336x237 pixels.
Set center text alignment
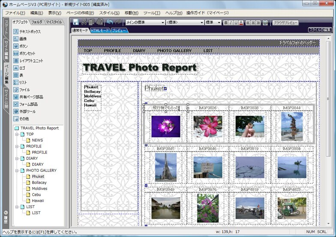tap(253, 22)
